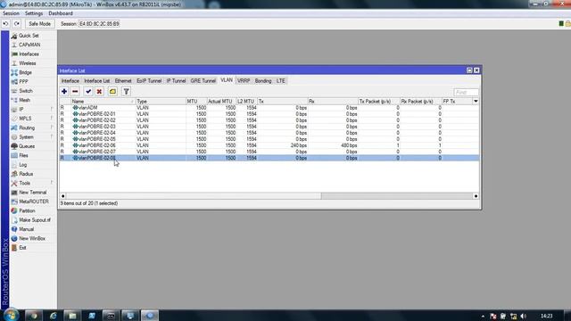Click Undo arrow in toolbar
This screenshot has width=571, height=321.
click(6, 24)
